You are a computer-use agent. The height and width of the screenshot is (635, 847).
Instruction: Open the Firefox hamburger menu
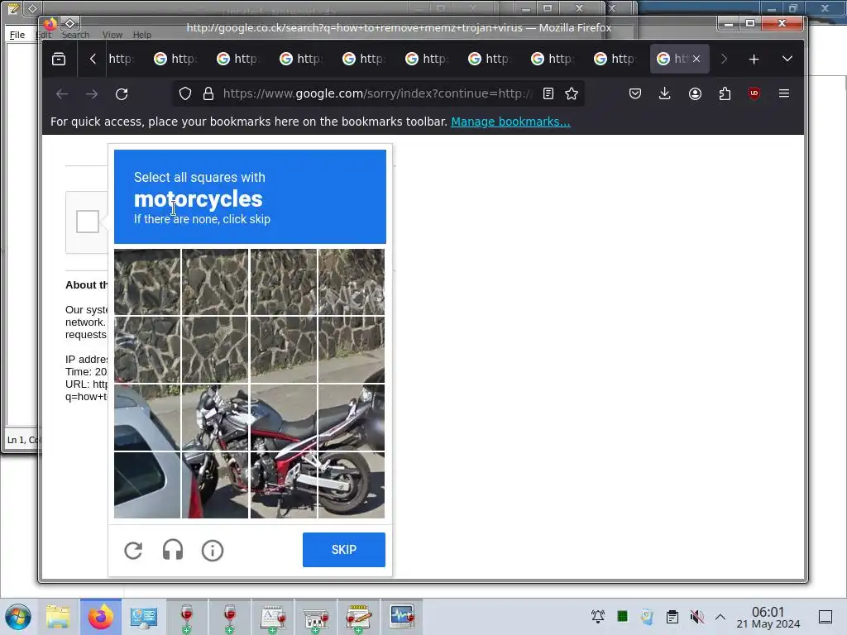[x=784, y=93]
